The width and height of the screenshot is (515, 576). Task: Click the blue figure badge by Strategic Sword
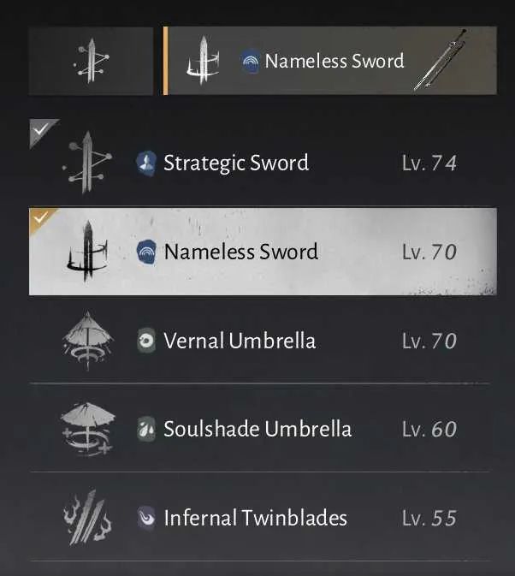146,162
